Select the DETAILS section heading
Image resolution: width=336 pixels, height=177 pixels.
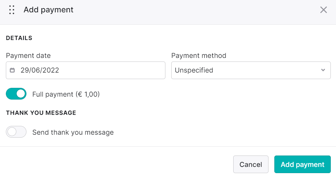point(19,38)
